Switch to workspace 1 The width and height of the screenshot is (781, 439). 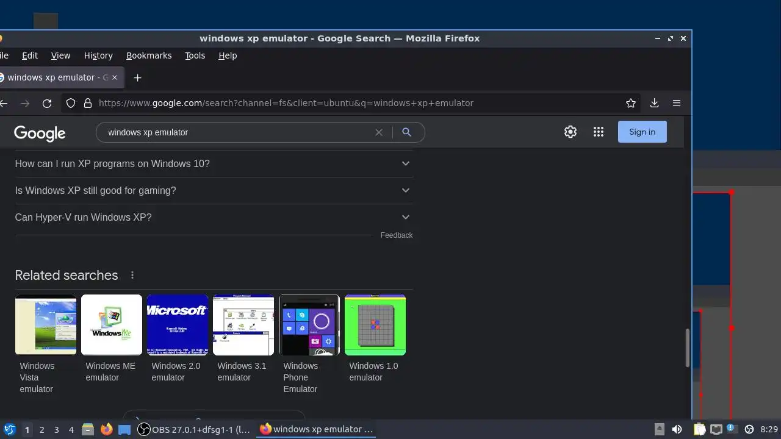click(27, 430)
